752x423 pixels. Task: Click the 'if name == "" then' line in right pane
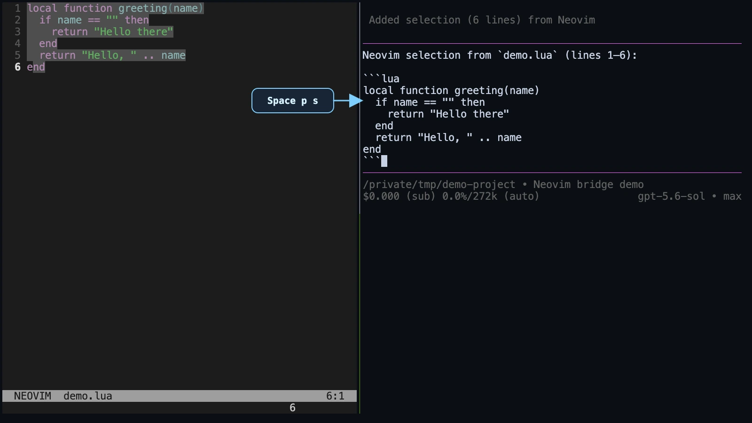[430, 102]
